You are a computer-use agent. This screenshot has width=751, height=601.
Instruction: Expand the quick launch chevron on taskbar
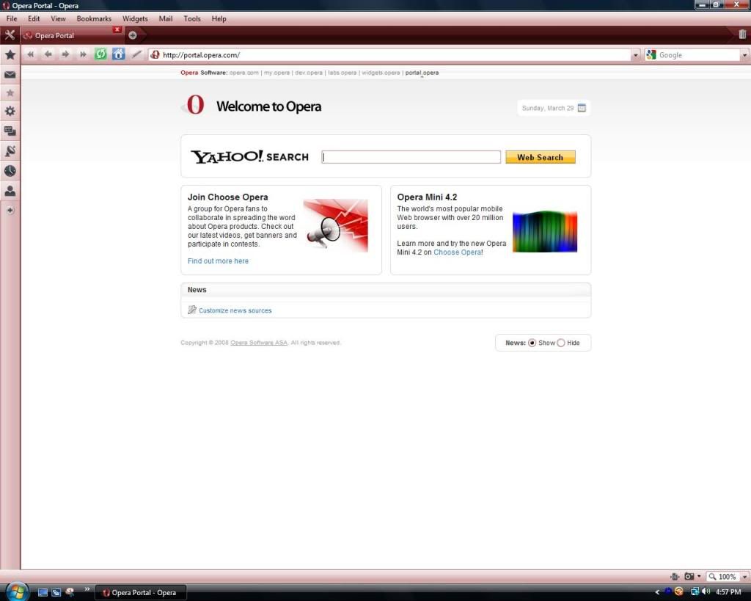click(x=87, y=589)
